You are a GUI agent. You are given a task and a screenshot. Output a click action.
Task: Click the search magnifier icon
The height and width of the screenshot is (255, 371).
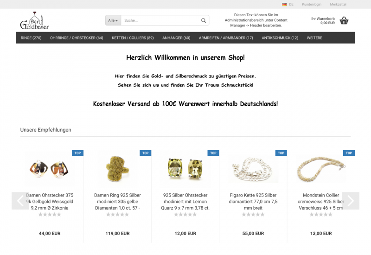204,20
